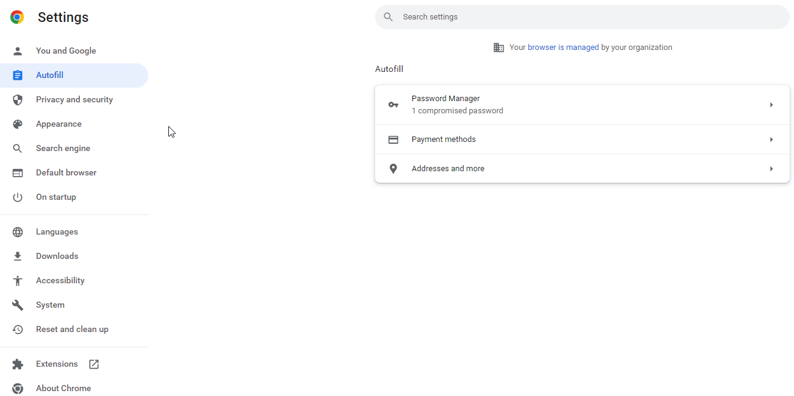Image resolution: width=794 pixels, height=396 pixels.
Task: Click the globe icon for Languages
Action: [18, 232]
